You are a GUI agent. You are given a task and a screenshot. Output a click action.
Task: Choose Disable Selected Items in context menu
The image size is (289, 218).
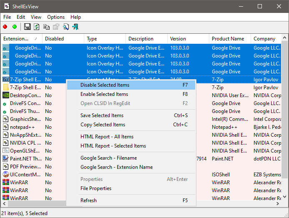[131, 85]
